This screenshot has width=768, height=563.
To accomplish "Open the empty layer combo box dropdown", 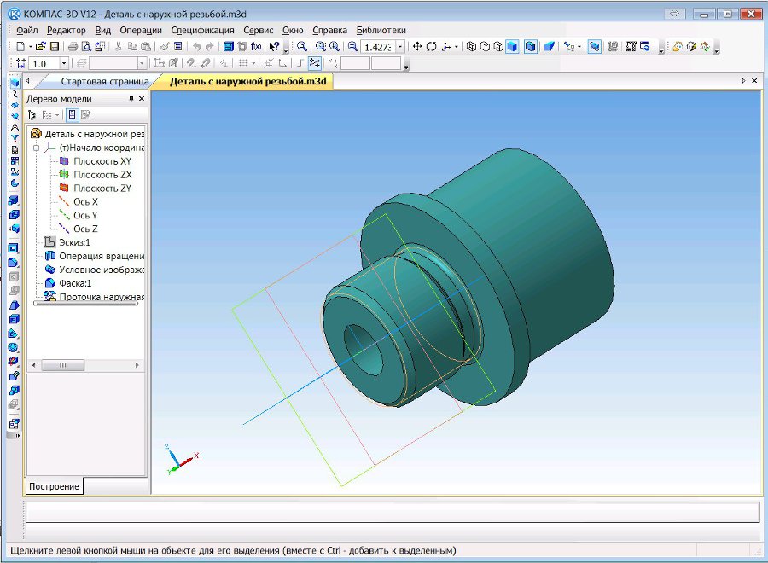I will (142, 64).
